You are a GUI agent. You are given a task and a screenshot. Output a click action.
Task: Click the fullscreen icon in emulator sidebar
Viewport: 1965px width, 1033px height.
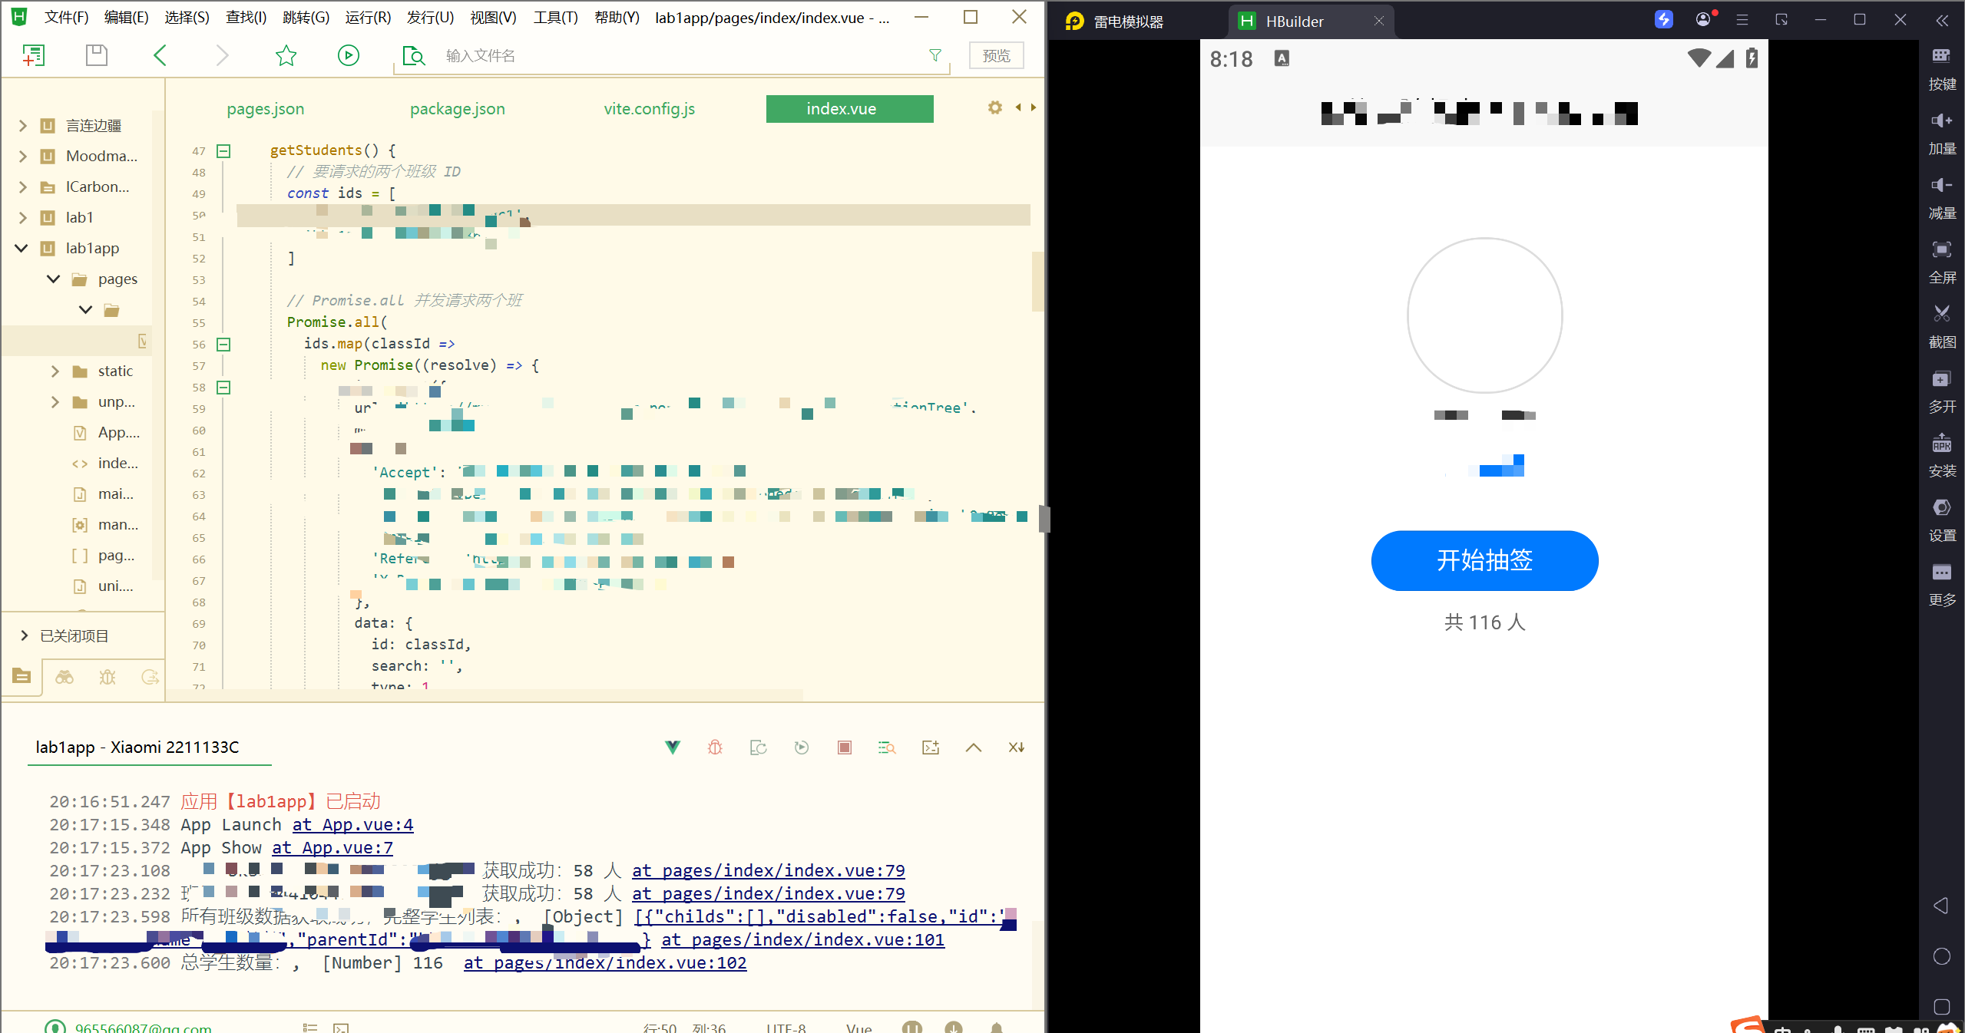coord(1941,249)
